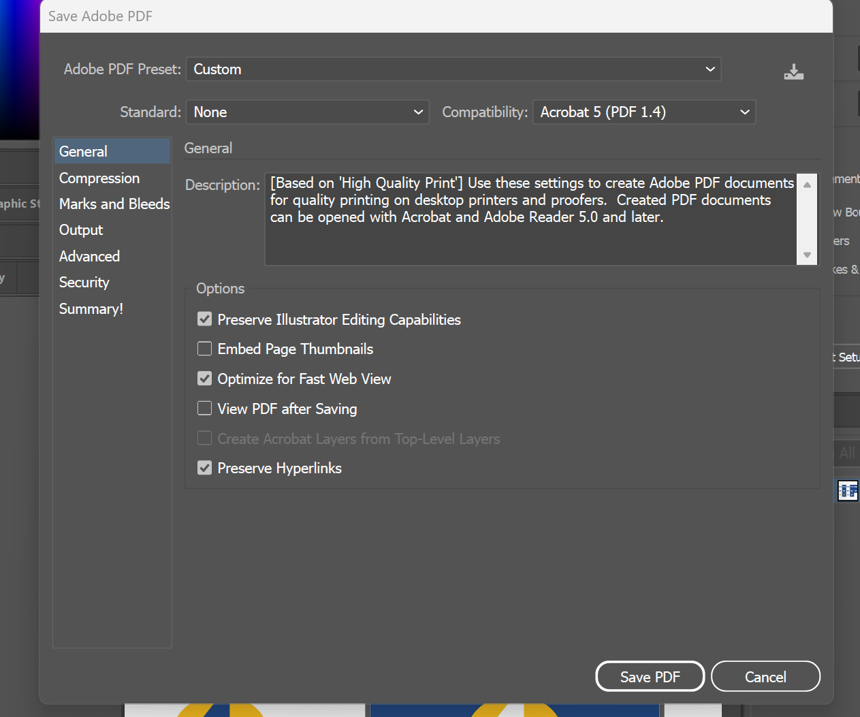
Task: Enable Embed Page Thumbnails
Action: [x=204, y=348]
